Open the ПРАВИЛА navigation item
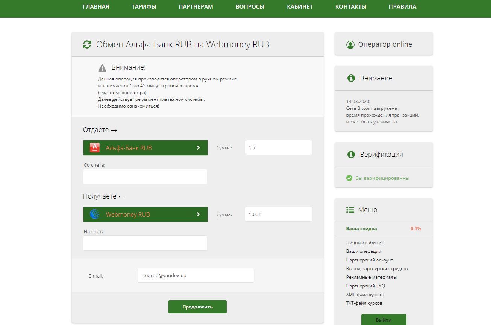This screenshot has width=491, height=325. coord(403,7)
